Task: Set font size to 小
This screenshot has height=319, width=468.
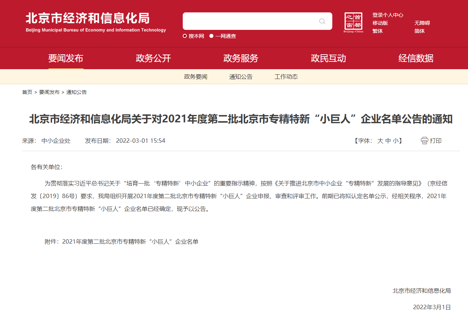Action: (x=396, y=141)
